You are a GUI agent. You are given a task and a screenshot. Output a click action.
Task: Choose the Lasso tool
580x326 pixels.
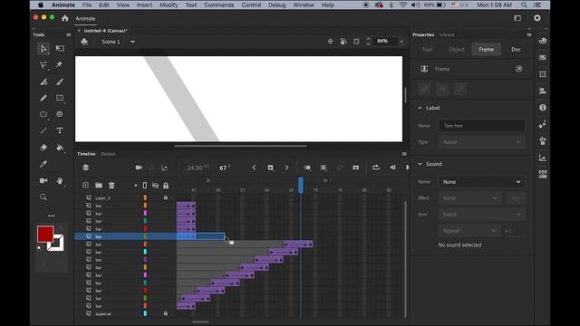(x=43, y=65)
